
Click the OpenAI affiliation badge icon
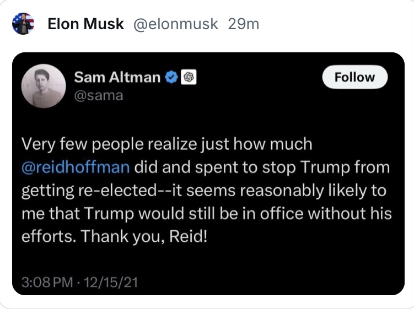point(187,78)
